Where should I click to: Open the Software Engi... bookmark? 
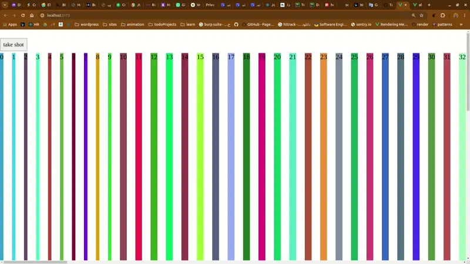pyautogui.click(x=330, y=25)
